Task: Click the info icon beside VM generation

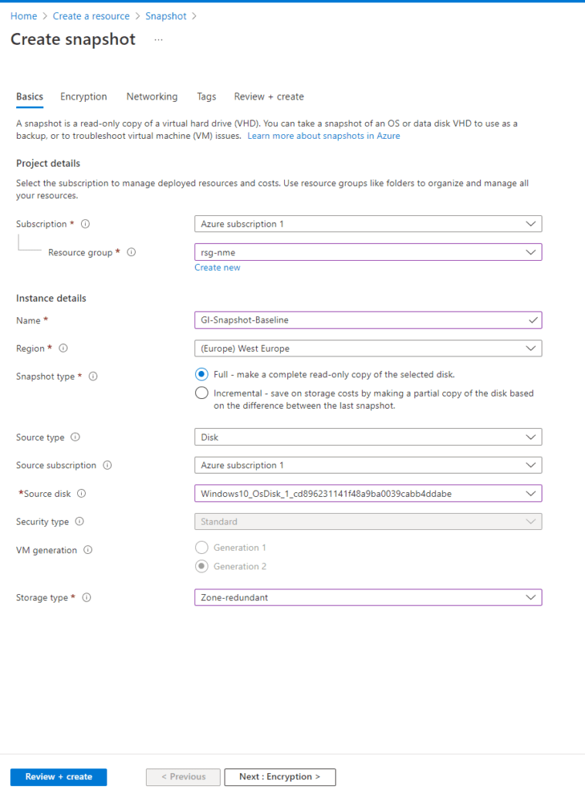Action: tap(86, 550)
